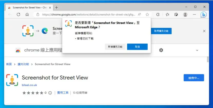Select the Screenshot for Street View tab
The image size is (213, 108).
29,8
